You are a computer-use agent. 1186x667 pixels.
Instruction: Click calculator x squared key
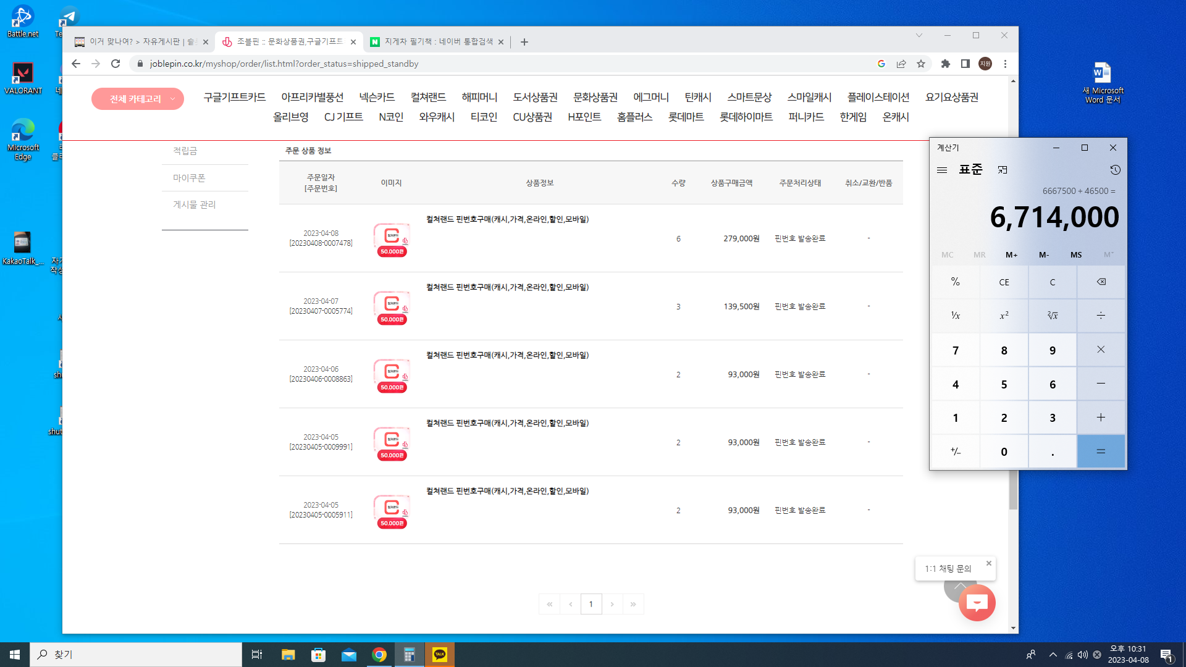(x=1004, y=316)
